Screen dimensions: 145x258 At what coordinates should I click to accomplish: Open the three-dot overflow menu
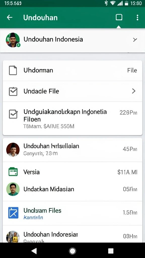[137, 17]
